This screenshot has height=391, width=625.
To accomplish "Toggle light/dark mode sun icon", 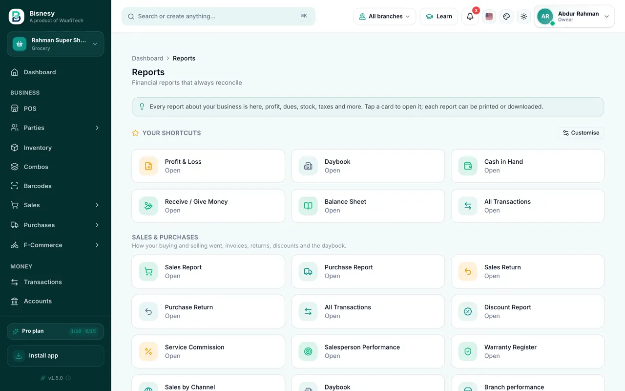I will coord(524,17).
